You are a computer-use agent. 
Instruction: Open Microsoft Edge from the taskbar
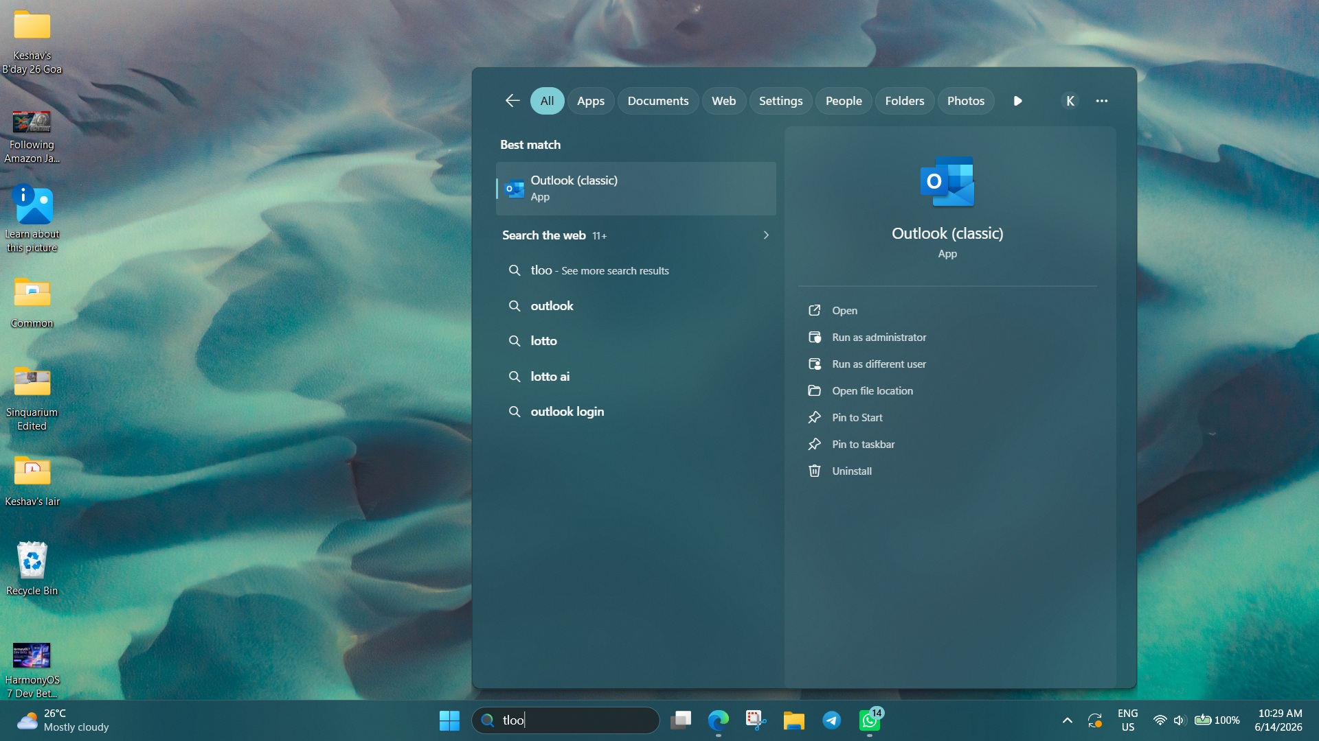coord(719,720)
